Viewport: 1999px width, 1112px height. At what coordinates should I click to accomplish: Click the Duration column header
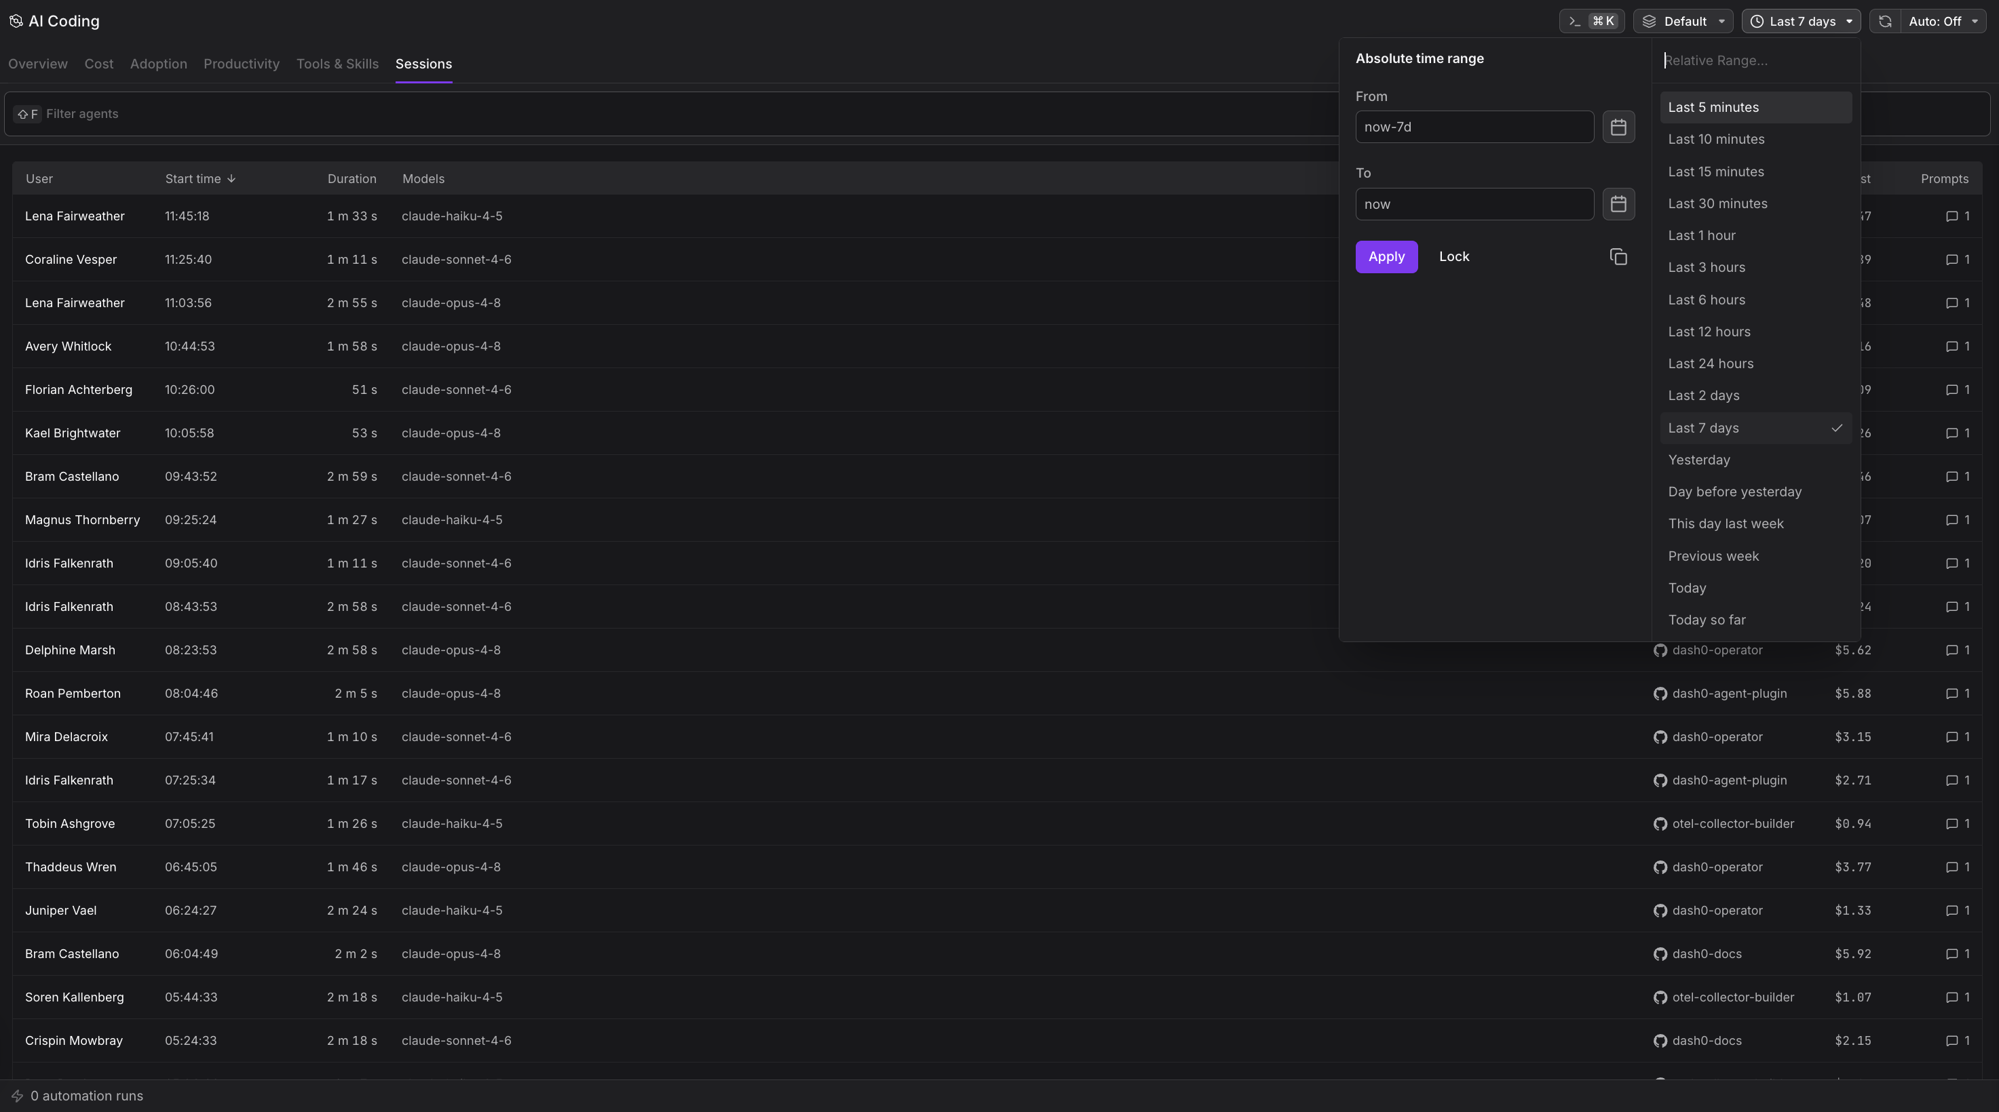click(351, 178)
